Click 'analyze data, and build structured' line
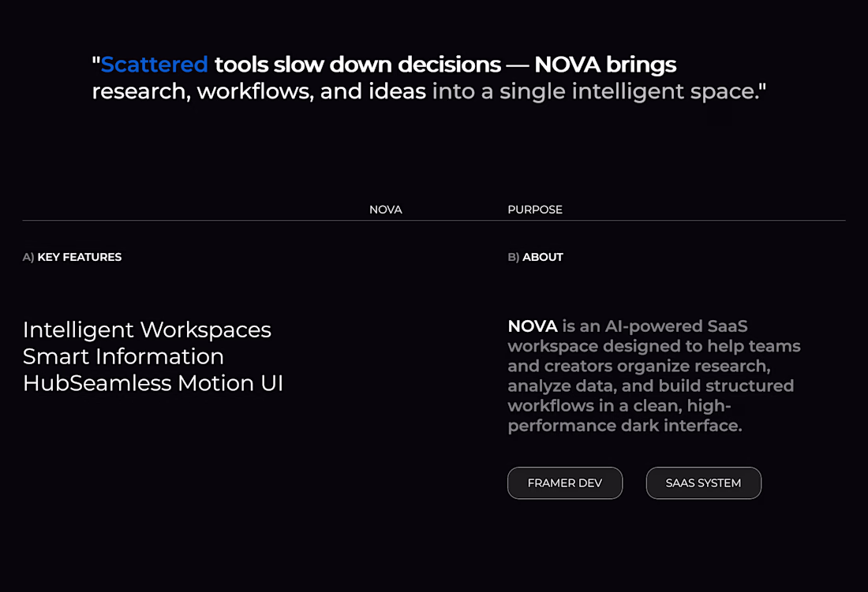This screenshot has width=868, height=592. pyautogui.click(x=651, y=385)
